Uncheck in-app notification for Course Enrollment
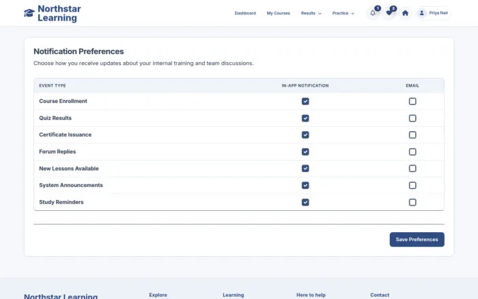 pos(305,101)
